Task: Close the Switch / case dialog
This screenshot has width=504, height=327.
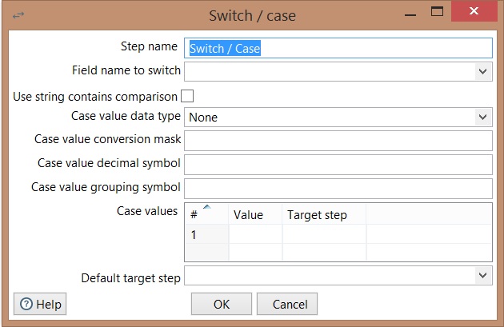Action: click(478, 12)
